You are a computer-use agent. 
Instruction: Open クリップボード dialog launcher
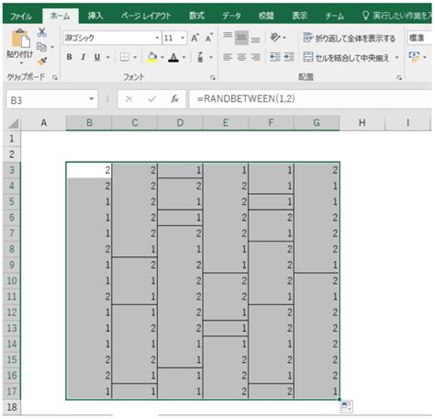point(55,77)
